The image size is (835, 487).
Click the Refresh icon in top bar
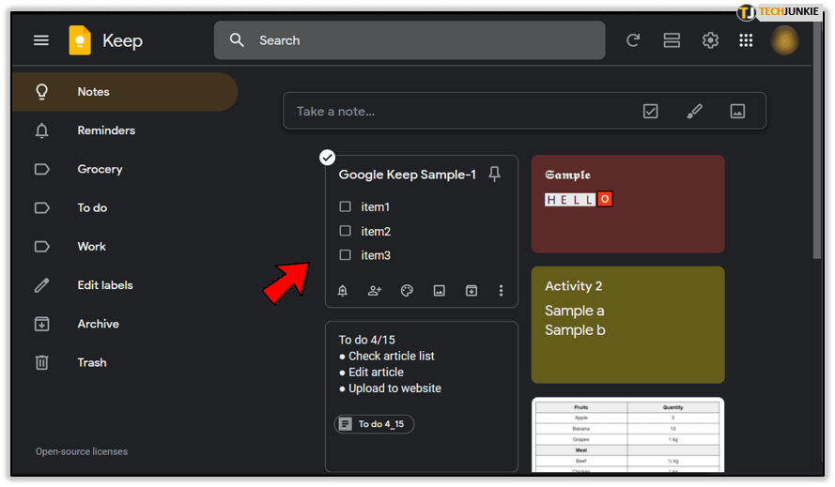point(633,40)
